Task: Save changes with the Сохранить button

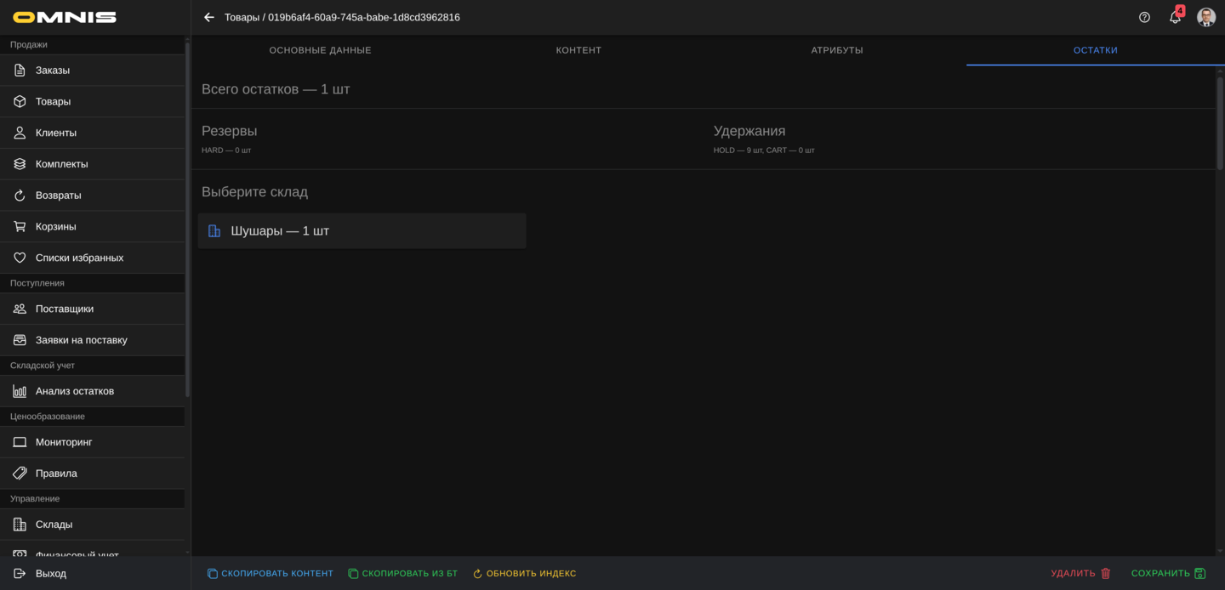Action: pos(1168,574)
